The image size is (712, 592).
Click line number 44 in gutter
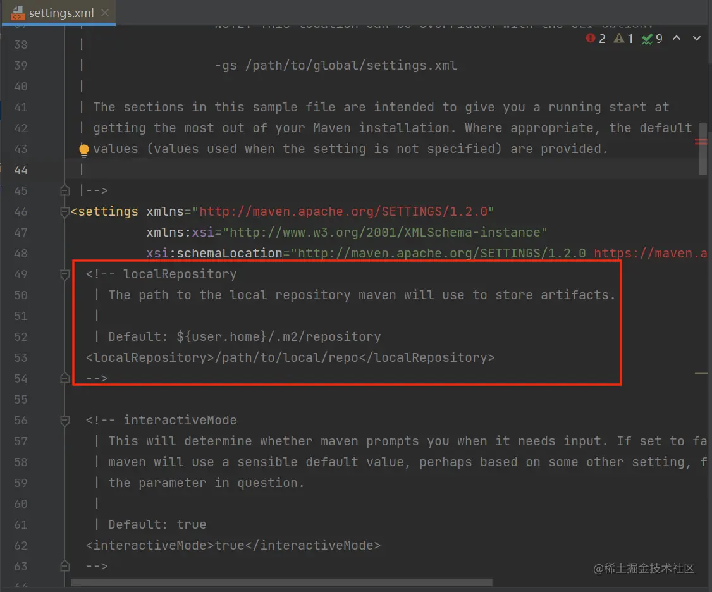click(x=20, y=170)
